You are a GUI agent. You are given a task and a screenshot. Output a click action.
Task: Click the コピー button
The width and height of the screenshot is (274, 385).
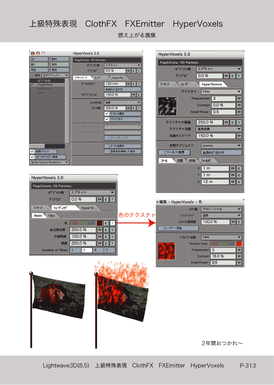[39, 59]
